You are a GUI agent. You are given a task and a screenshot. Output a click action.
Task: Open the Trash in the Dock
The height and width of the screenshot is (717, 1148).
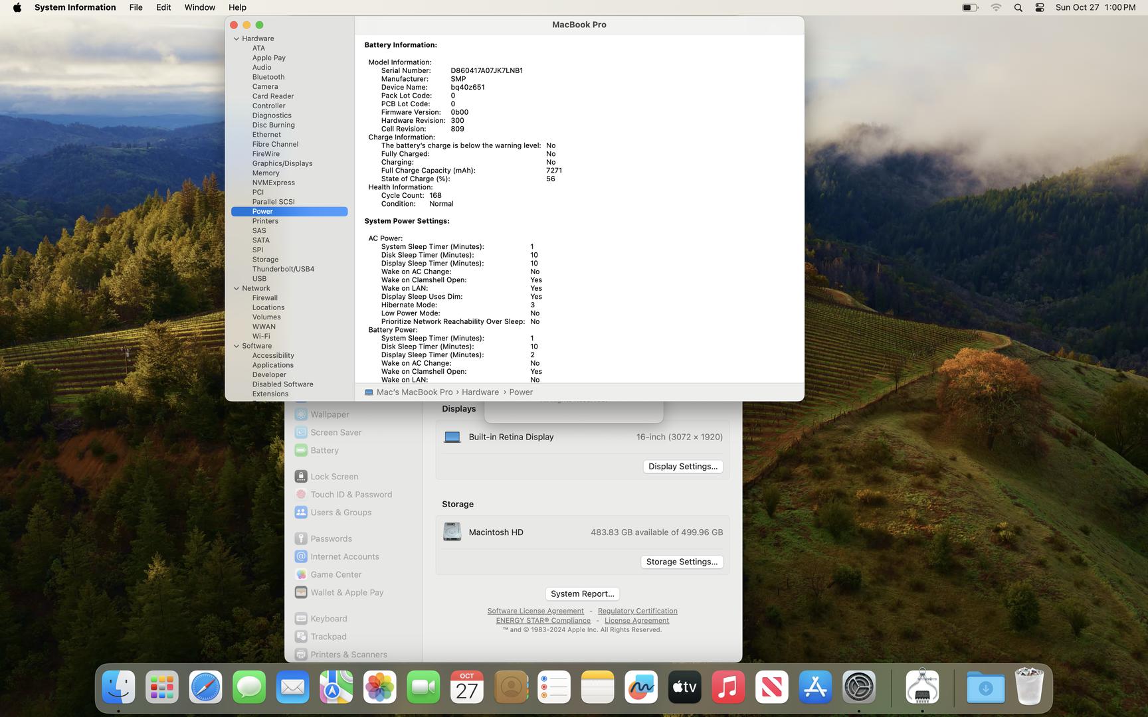1029,687
